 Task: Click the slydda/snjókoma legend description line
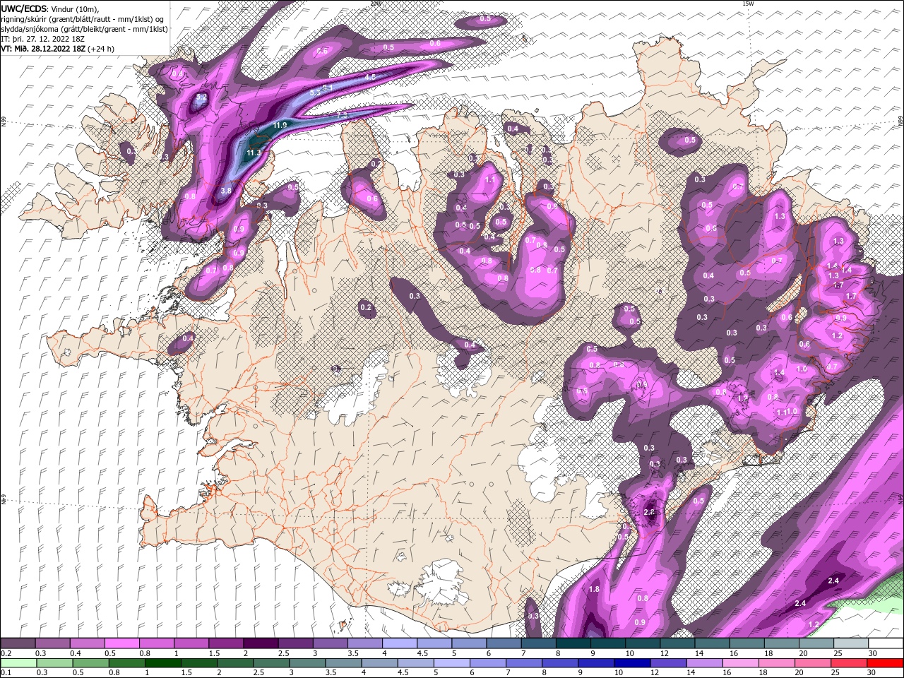[x=85, y=29]
